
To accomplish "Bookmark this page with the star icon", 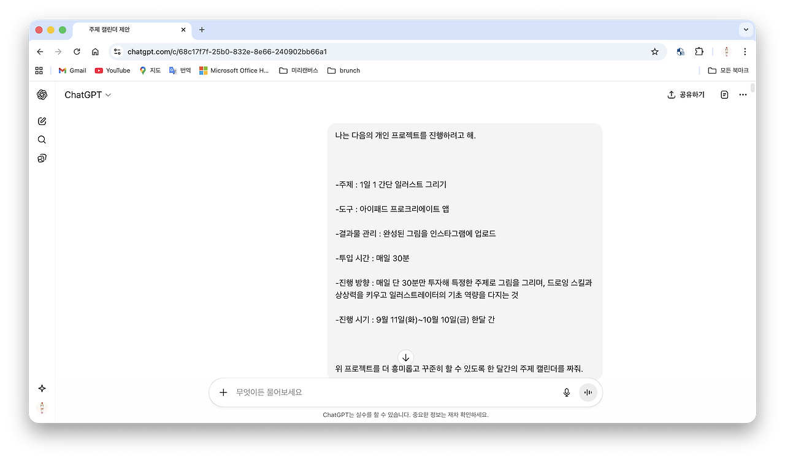I will 654,51.
